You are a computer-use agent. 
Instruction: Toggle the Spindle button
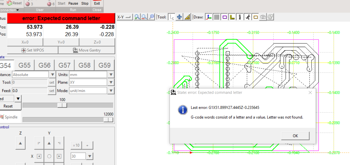click(x=10, y=117)
